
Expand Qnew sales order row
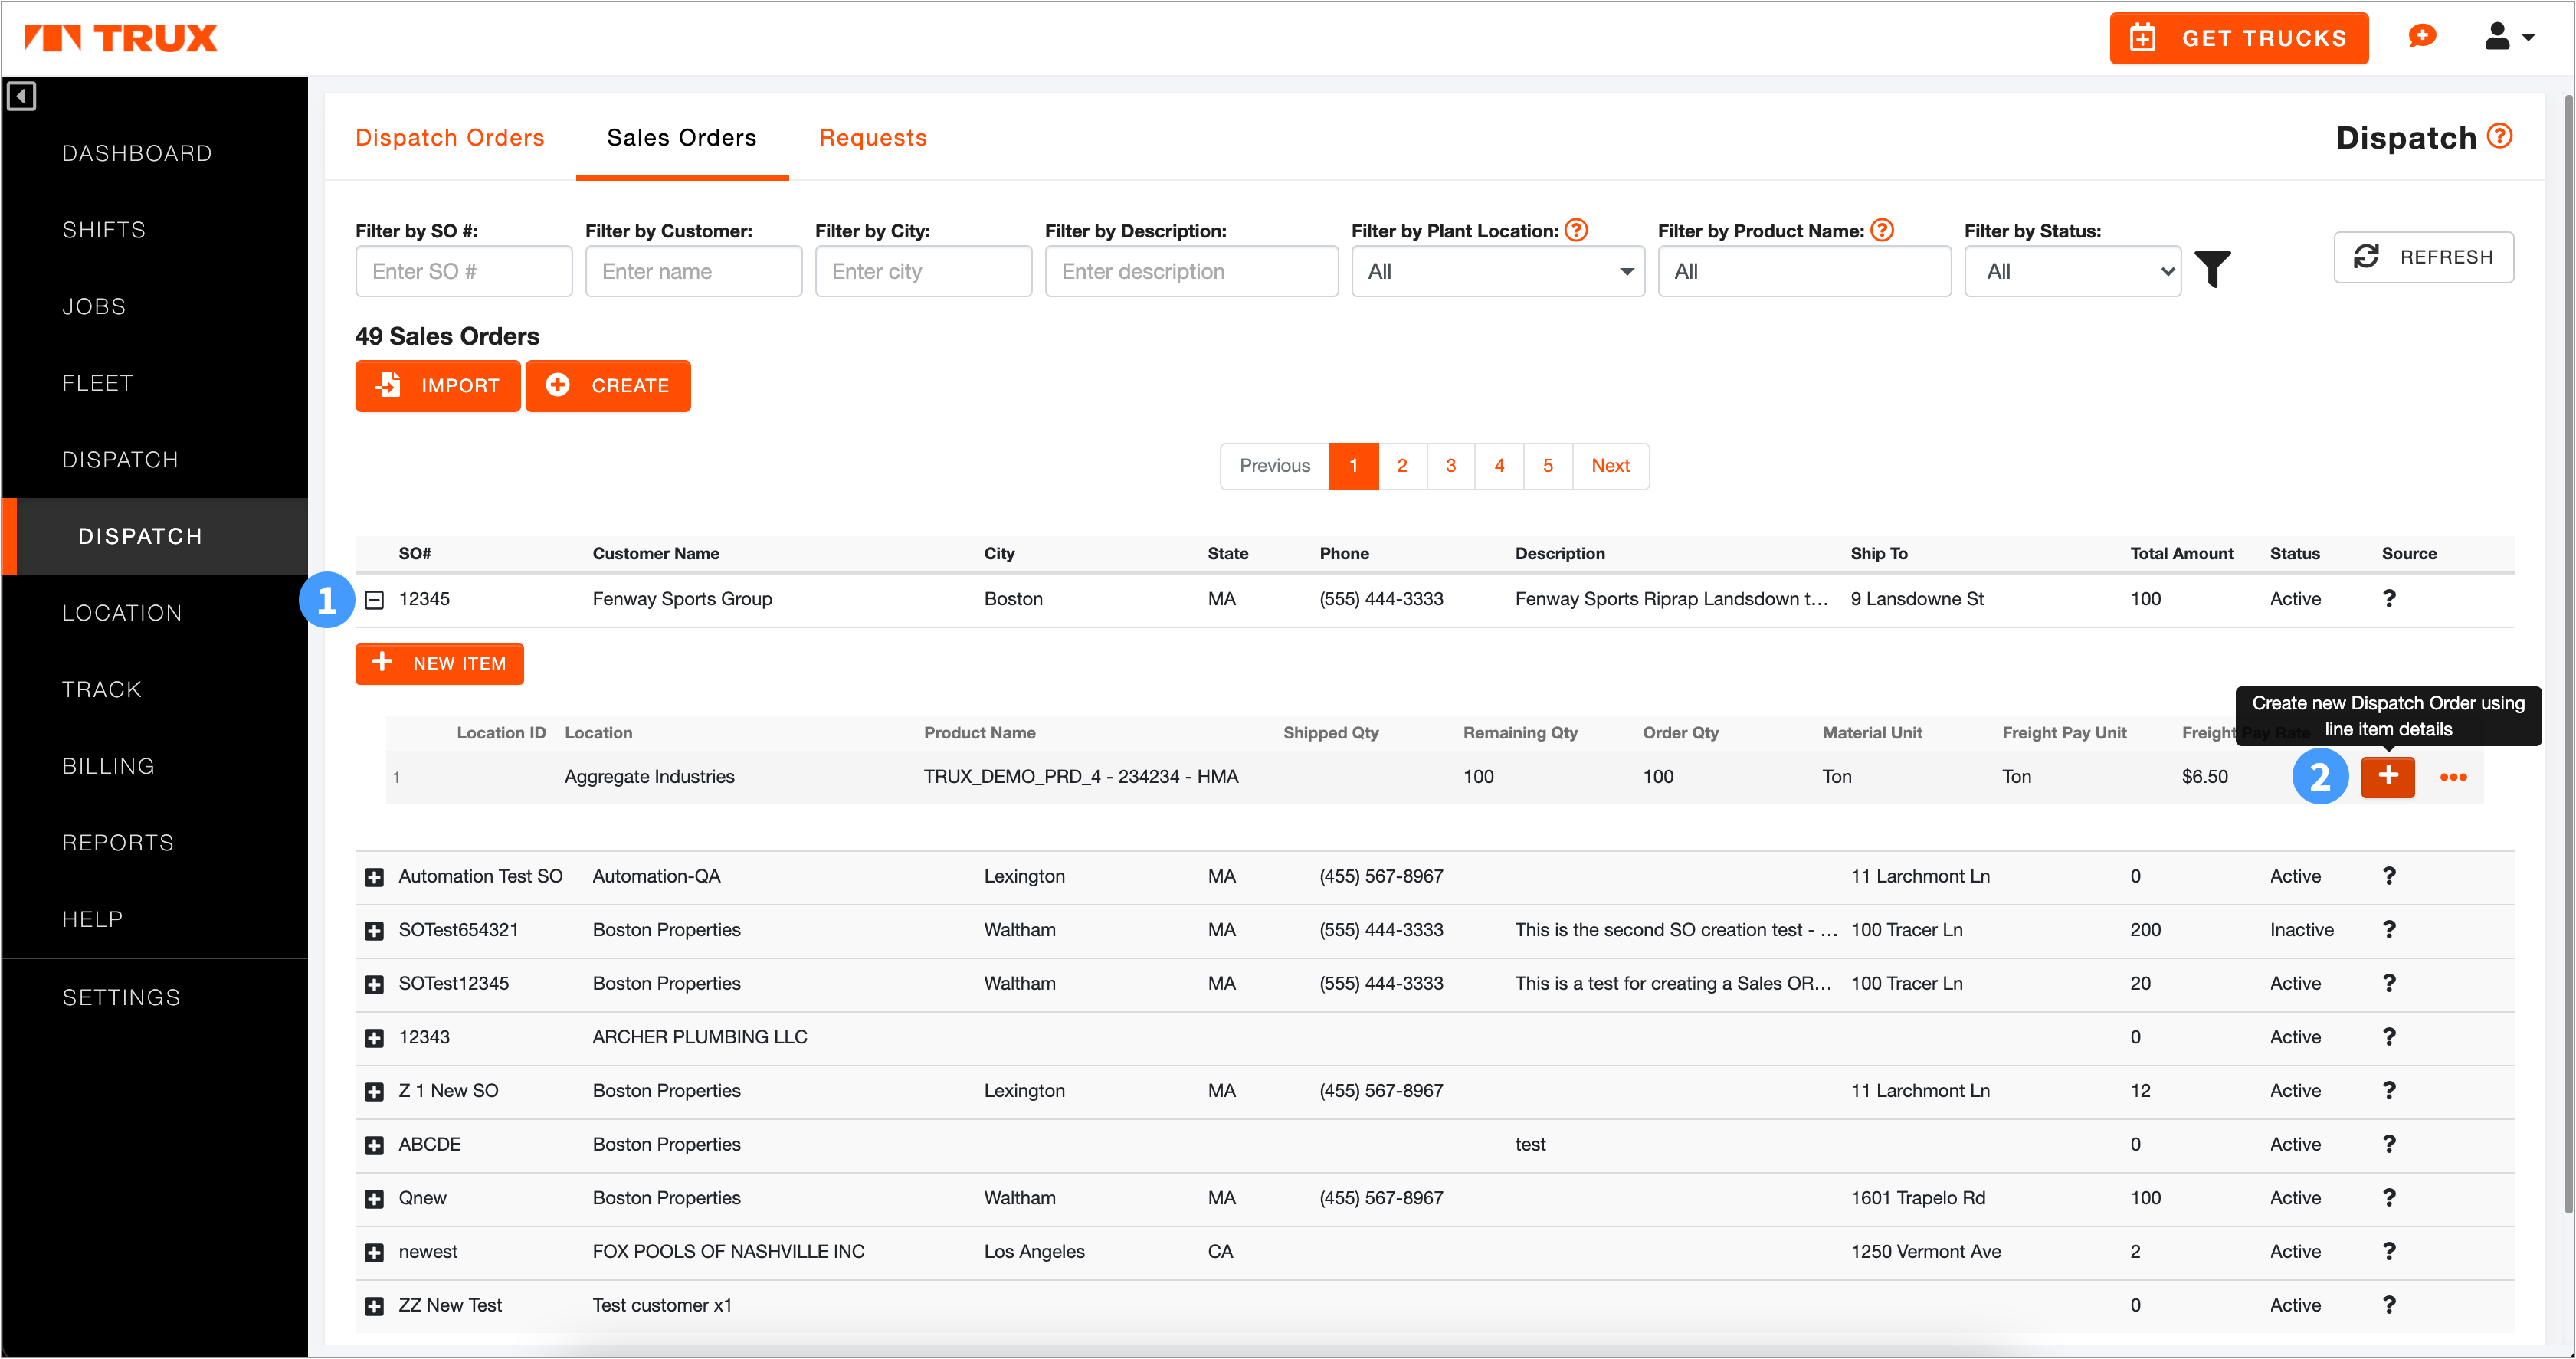(374, 1199)
